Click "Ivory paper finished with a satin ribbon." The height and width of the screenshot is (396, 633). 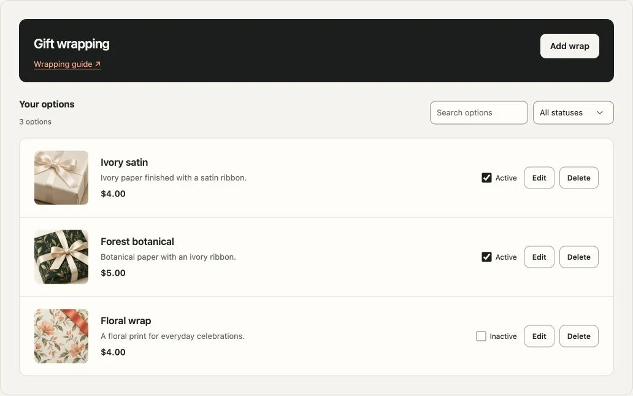click(x=174, y=178)
